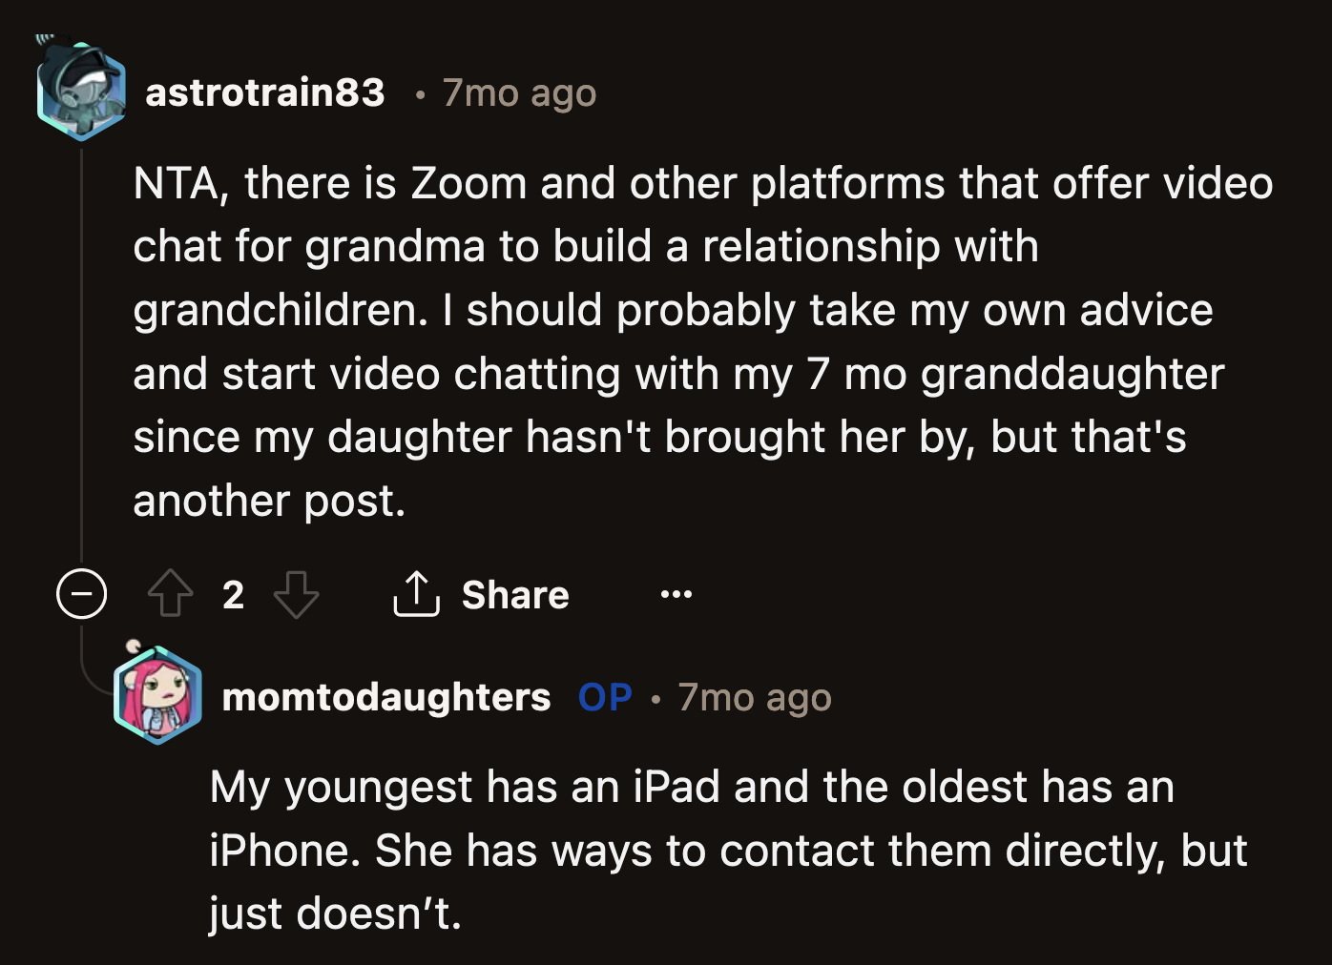Collapse the comment thread with the minus button
The image size is (1332, 965).
click(83, 594)
